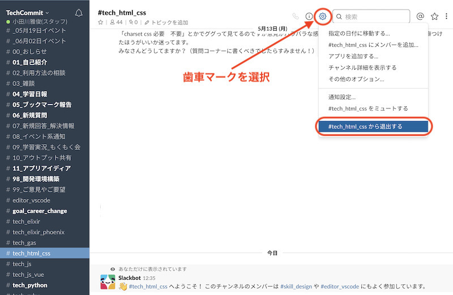
Task: Open editor_vscode channel in sidebar
Action: coord(45,201)
